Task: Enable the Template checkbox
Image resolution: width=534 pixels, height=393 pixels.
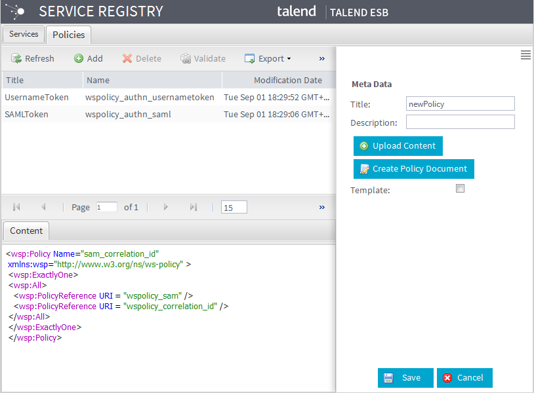Action: pos(460,189)
